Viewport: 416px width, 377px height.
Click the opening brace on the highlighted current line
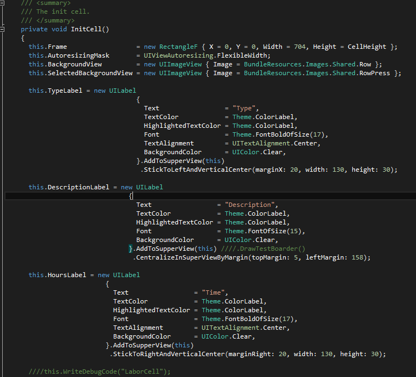[x=130, y=196]
